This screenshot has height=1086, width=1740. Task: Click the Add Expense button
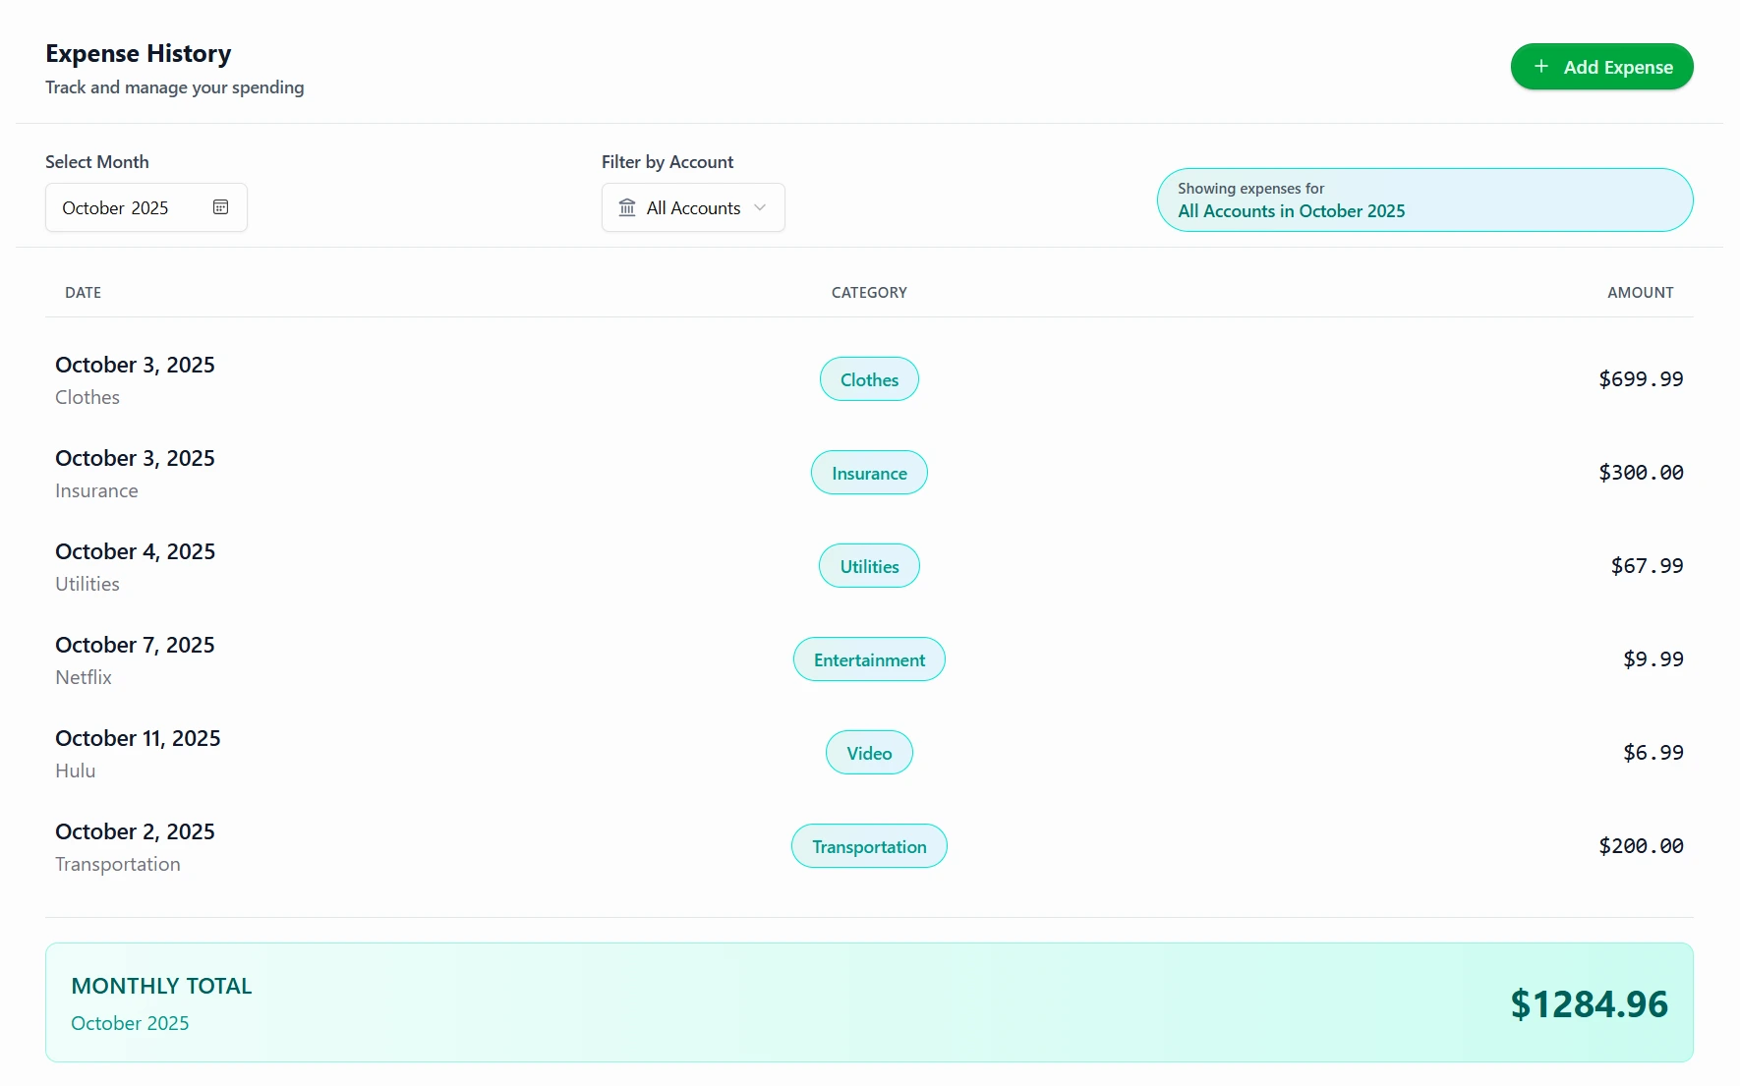[x=1601, y=67]
